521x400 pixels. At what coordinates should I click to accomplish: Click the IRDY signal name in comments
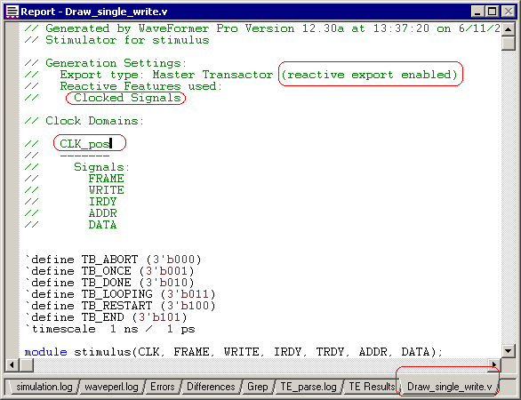pyautogui.click(x=102, y=202)
